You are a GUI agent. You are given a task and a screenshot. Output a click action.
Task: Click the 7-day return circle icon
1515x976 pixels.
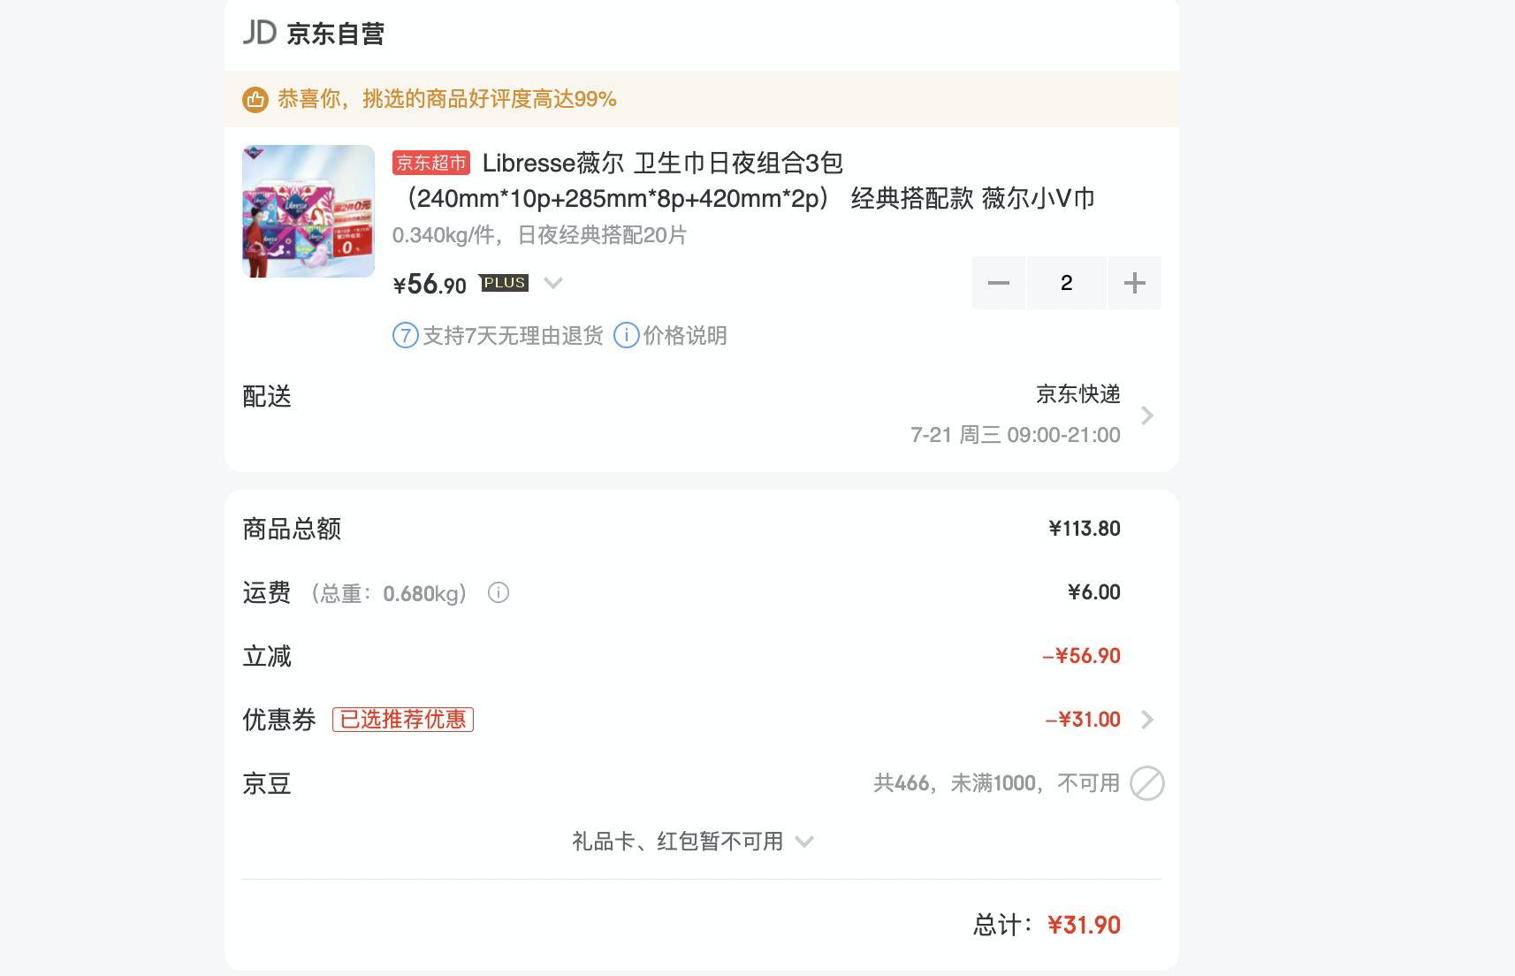pos(405,336)
